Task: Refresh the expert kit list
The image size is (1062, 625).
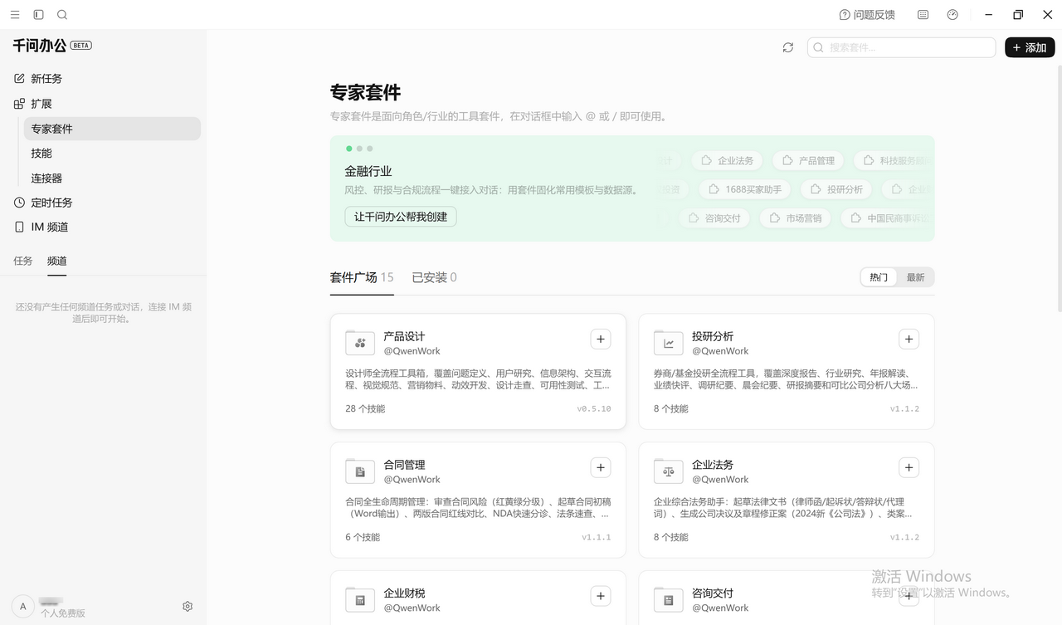Action: [788, 47]
